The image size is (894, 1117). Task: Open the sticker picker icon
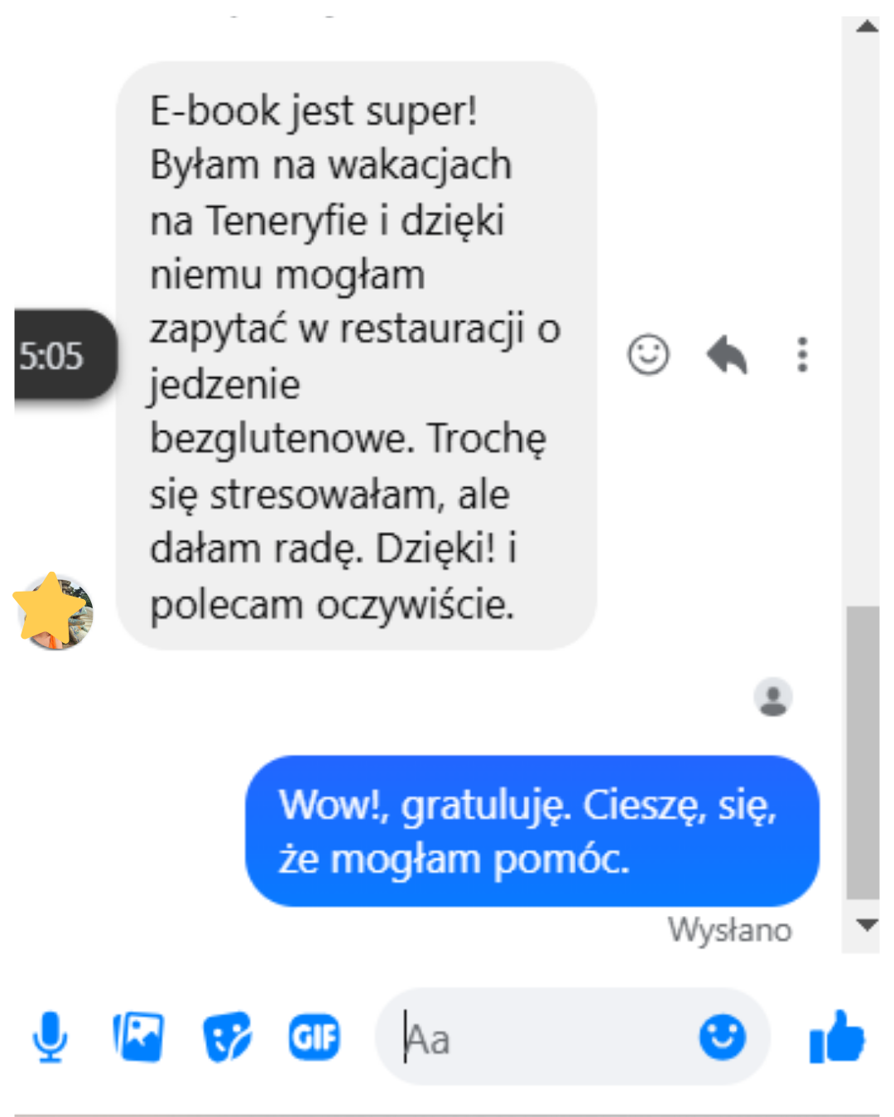(227, 1037)
